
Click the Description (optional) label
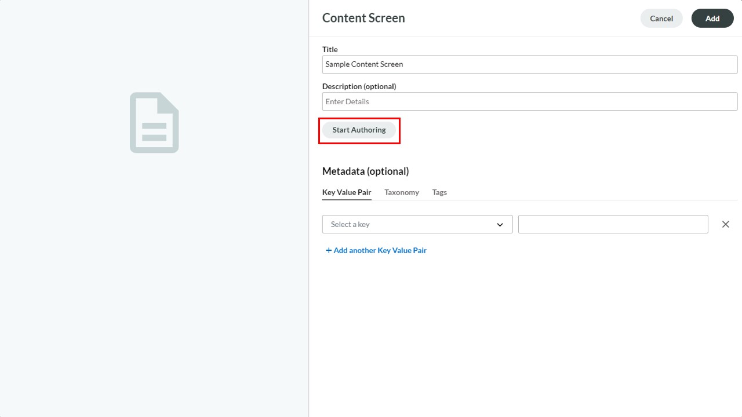point(359,86)
